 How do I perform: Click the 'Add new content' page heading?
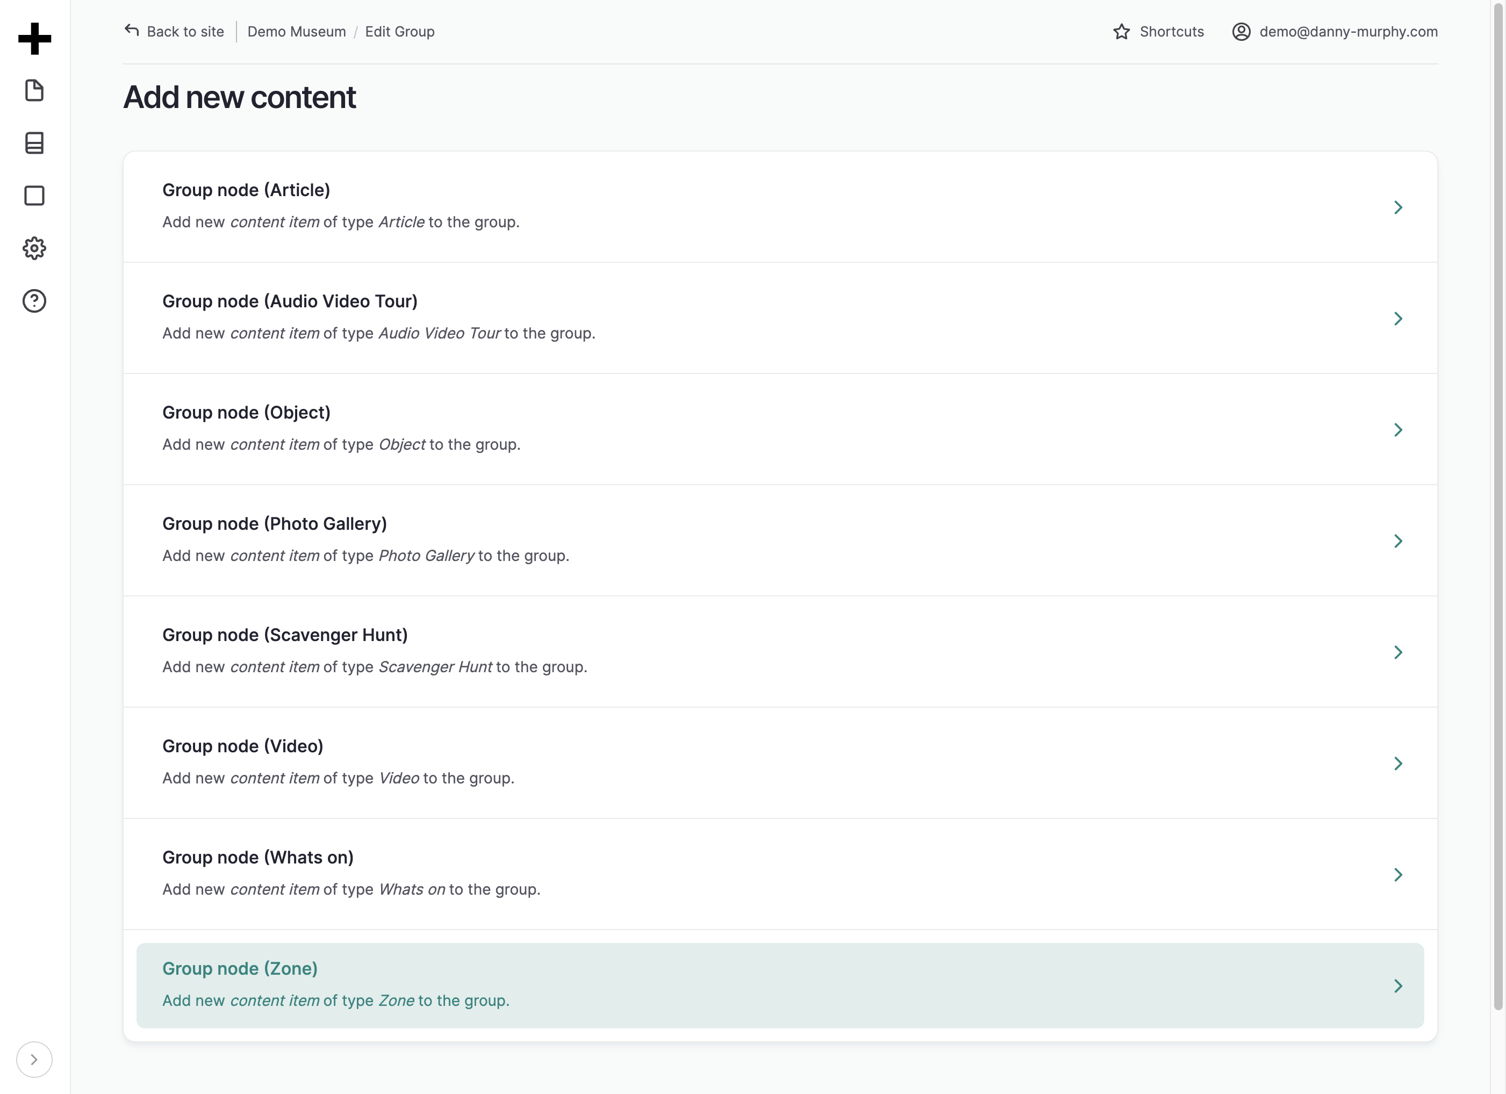(x=240, y=97)
